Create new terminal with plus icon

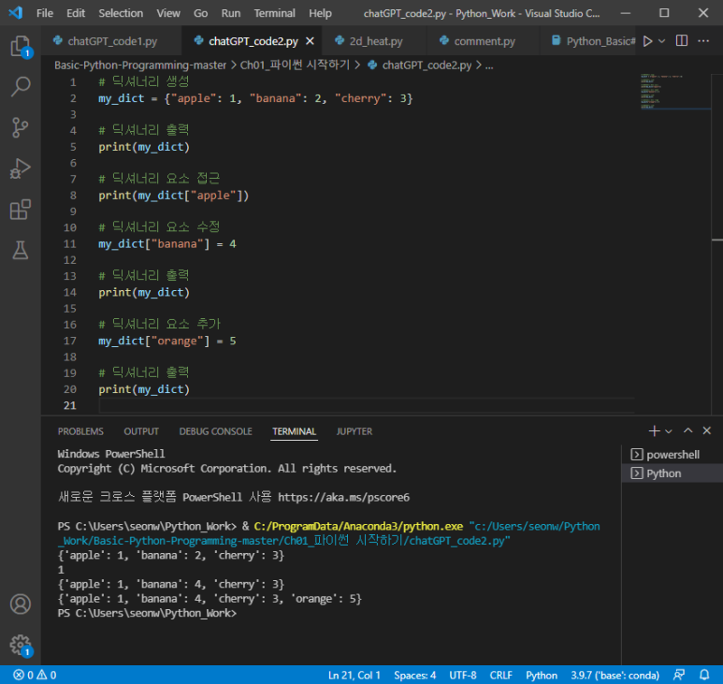(654, 430)
